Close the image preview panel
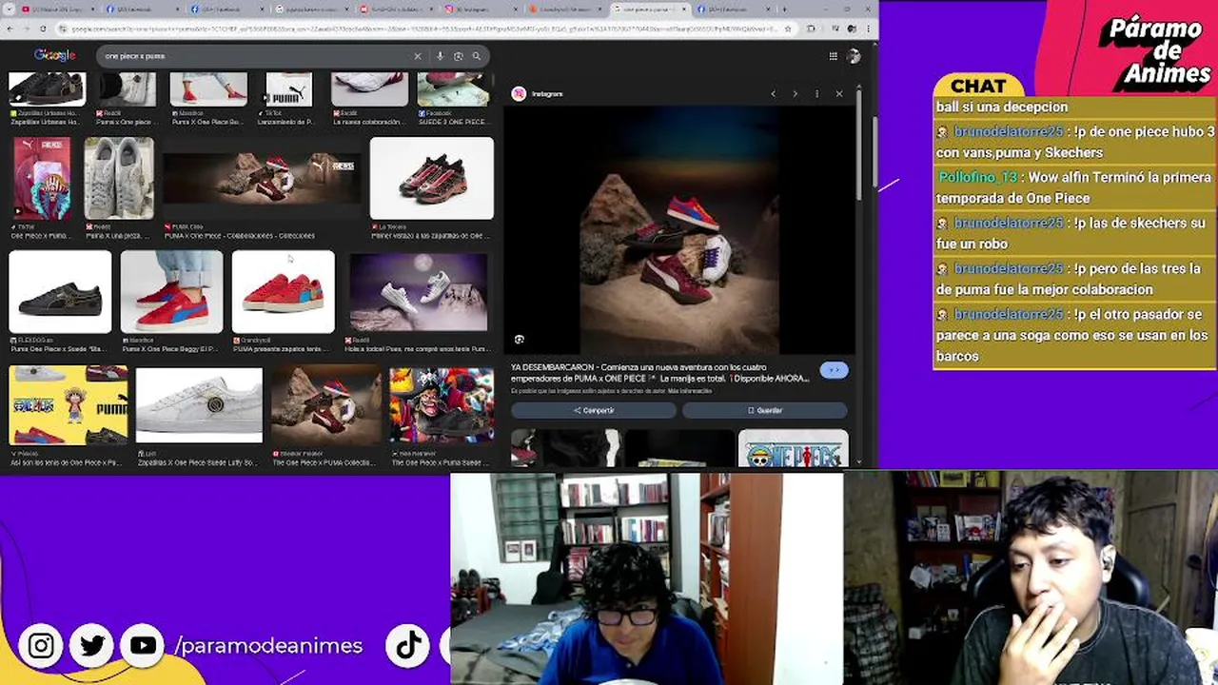The image size is (1218, 685). pyautogui.click(x=838, y=93)
